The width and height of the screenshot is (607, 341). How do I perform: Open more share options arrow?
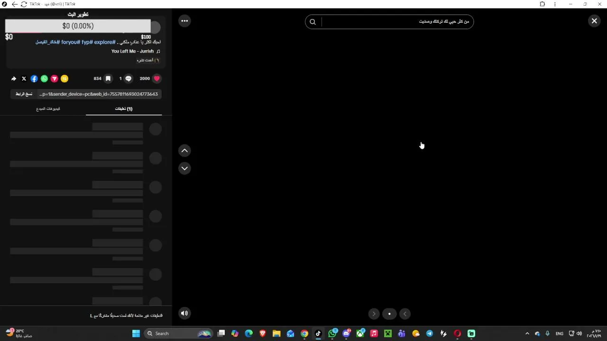click(13, 79)
